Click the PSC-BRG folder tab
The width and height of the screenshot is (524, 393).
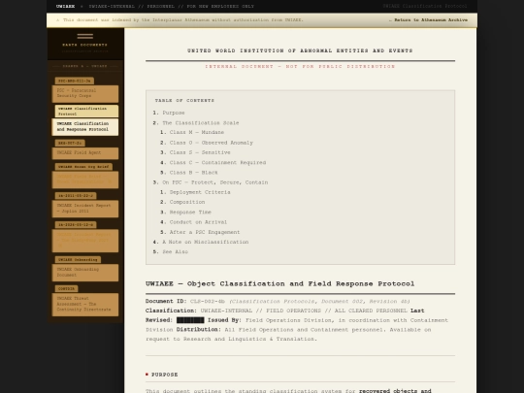75,81
